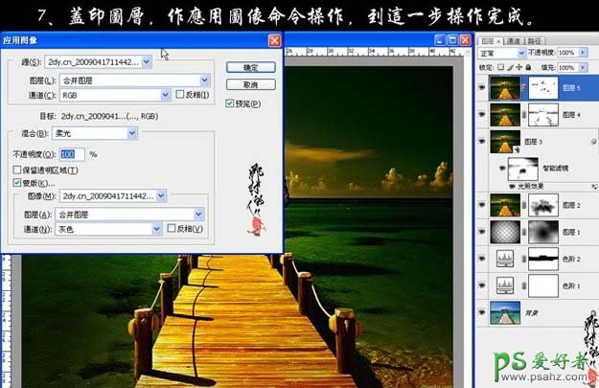Uncheck the 蒙版 mask checkbox

[17, 182]
